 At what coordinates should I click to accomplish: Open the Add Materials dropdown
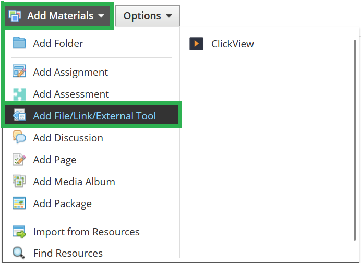click(x=57, y=16)
